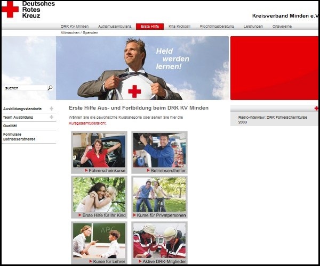Click into the suchen search field
This screenshot has width=320, height=266.
(x=26, y=88)
